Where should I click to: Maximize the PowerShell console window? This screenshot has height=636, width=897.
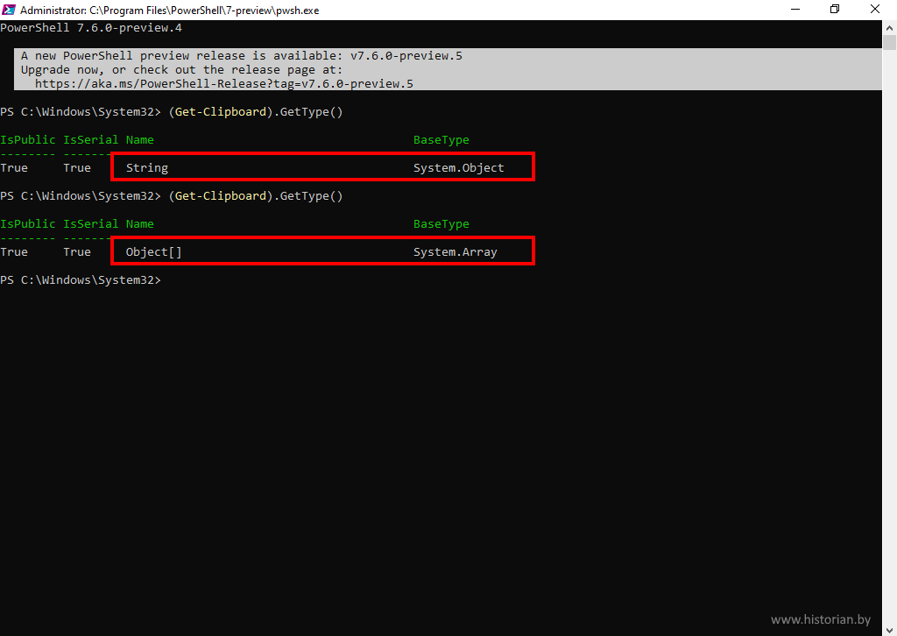pos(835,10)
